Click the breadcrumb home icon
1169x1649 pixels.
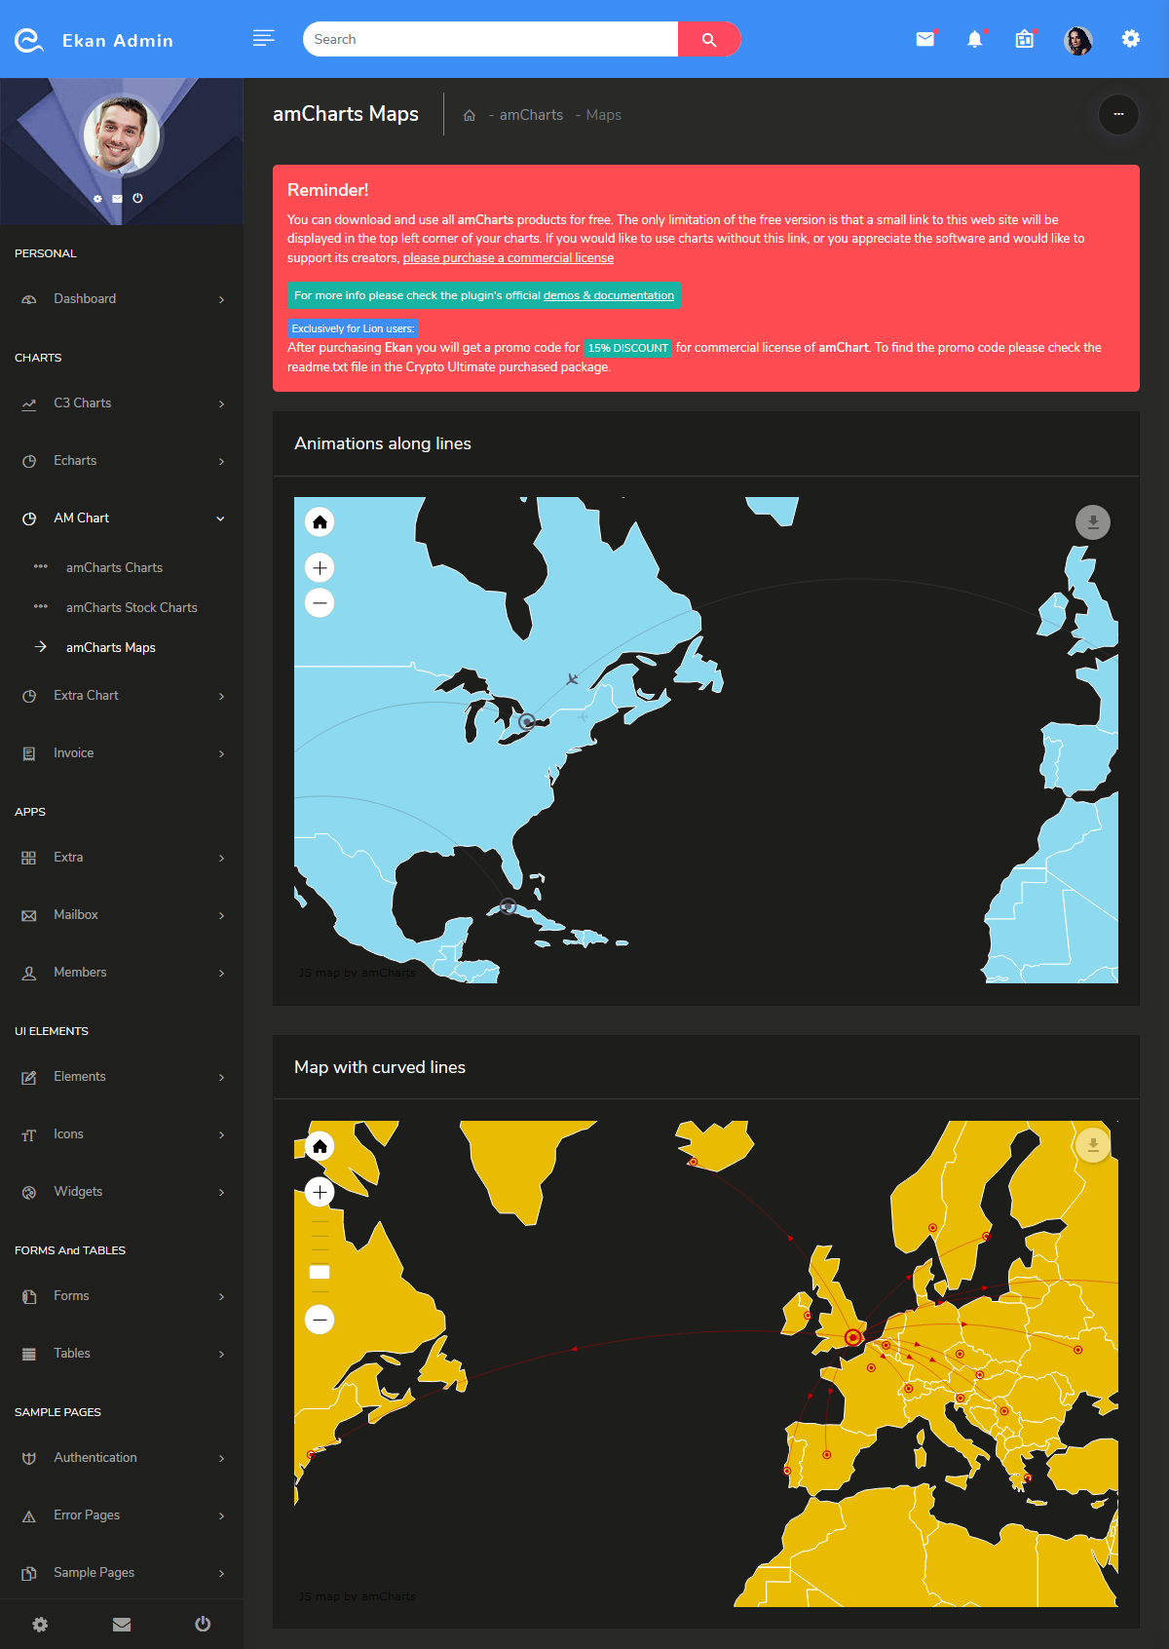469,115
